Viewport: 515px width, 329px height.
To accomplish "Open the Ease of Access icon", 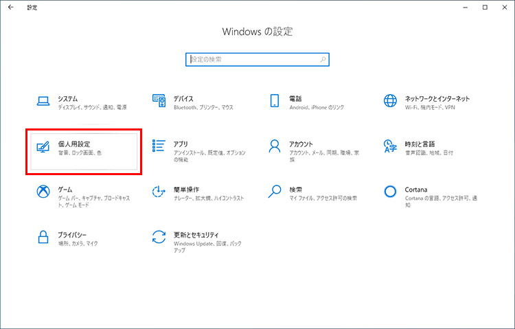I will click(x=159, y=192).
